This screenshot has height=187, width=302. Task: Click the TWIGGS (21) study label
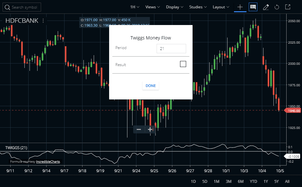click(16, 148)
